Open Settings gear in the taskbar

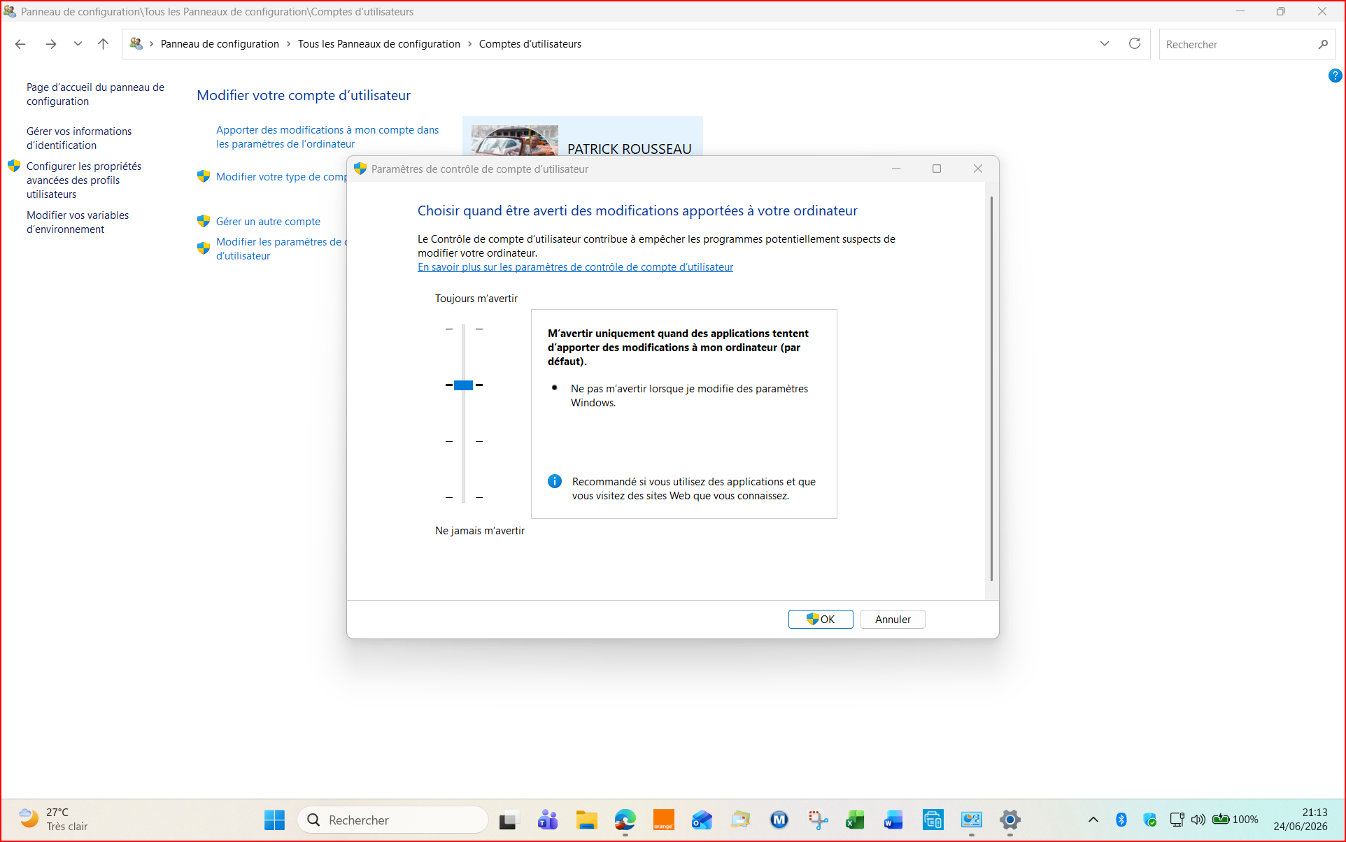click(x=1009, y=820)
